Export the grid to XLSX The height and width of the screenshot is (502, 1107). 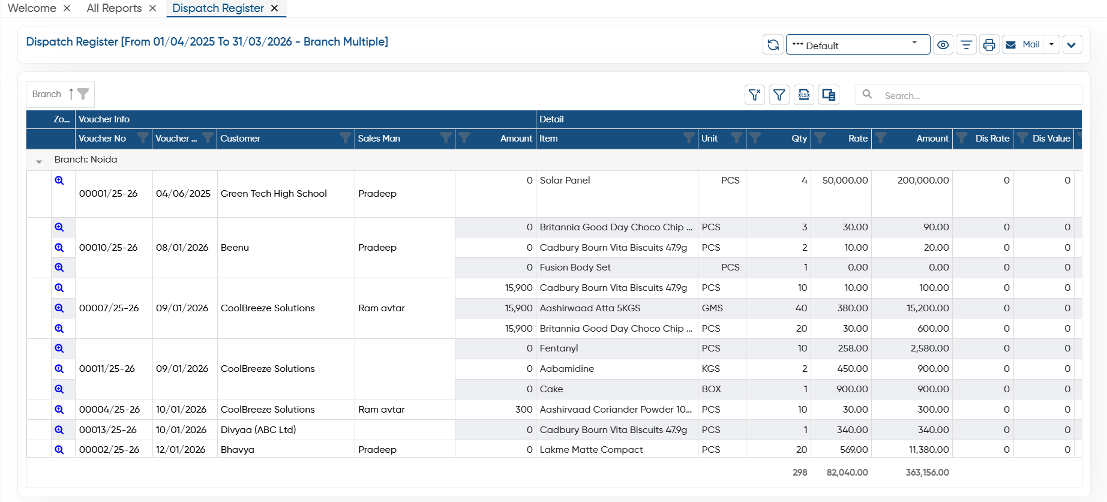[804, 95]
